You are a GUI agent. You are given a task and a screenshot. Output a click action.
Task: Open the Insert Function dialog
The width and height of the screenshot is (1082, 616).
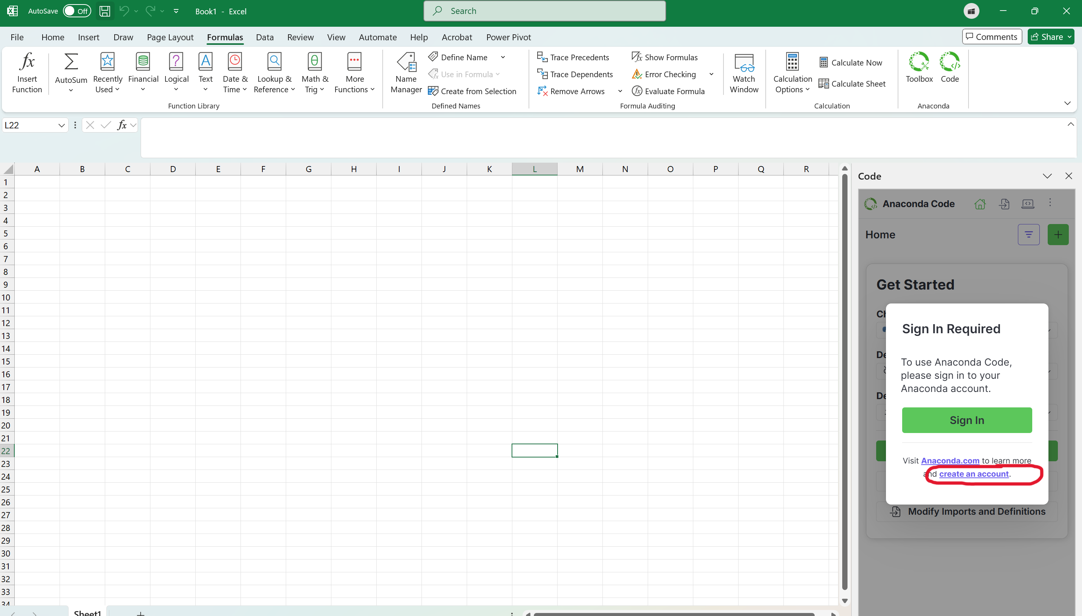coord(27,72)
